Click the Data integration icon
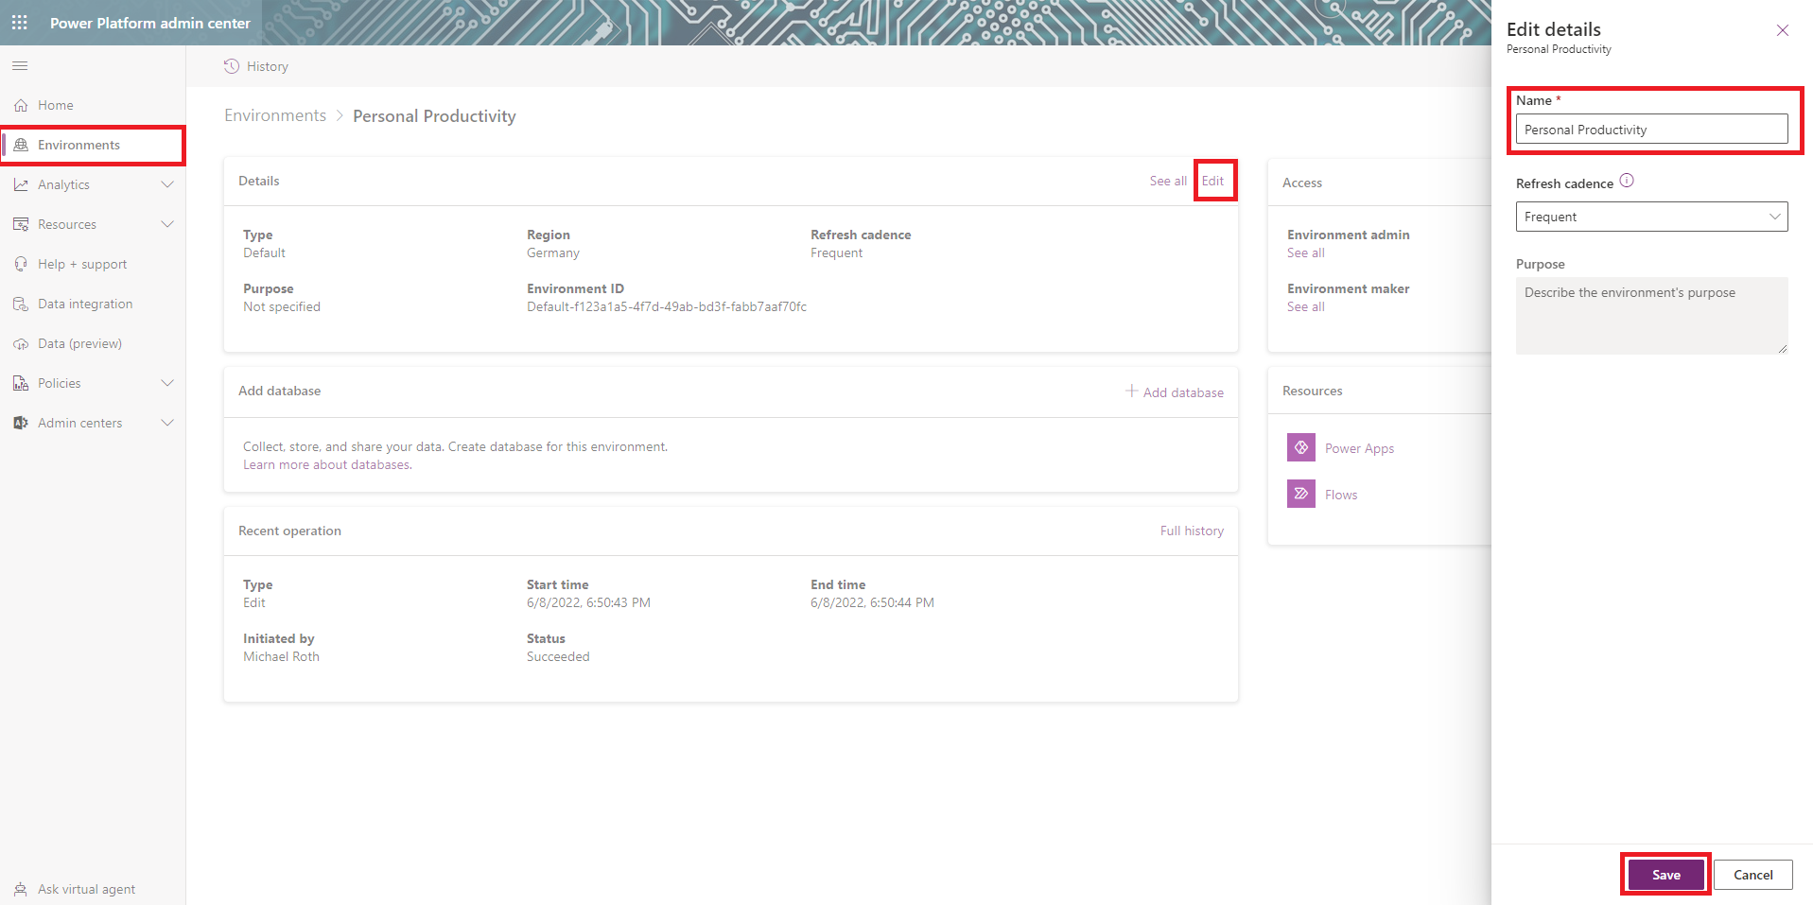 click(21, 304)
